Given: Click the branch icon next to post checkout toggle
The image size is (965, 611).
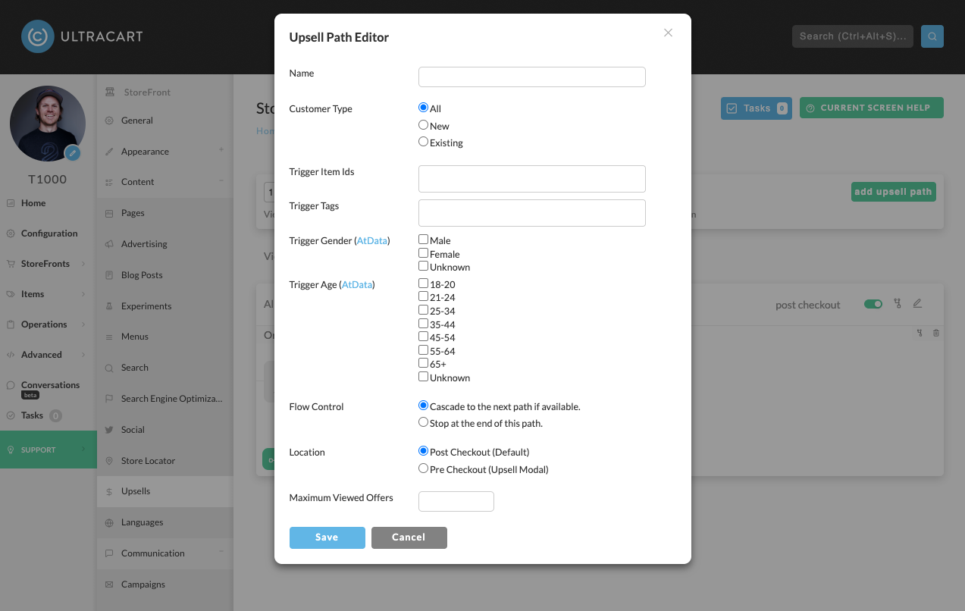Looking at the screenshot, I should (898, 304).
